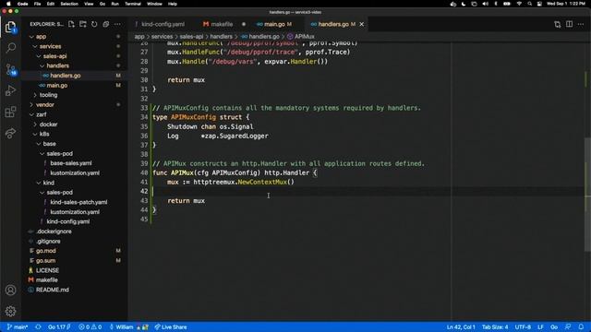Screen dimensions: 591x332
Task: Open the Extensions view
Action: (x=10, y=112)
